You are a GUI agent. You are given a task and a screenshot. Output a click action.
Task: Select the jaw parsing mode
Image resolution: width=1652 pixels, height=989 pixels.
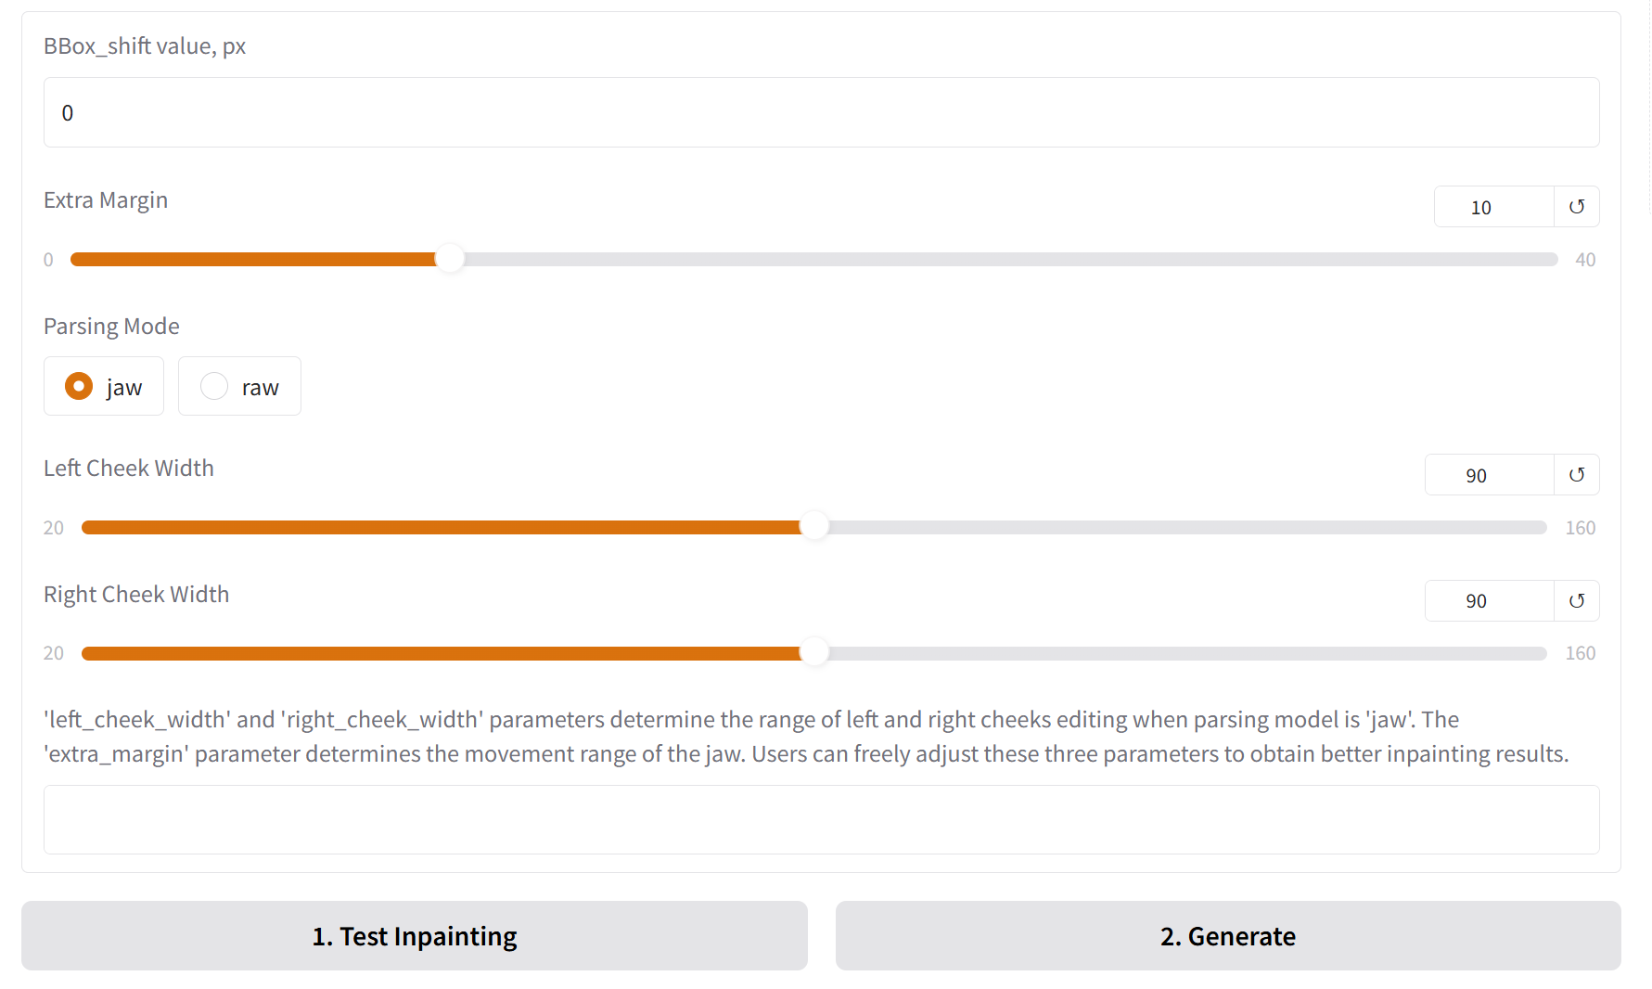(x=80, y=386)
